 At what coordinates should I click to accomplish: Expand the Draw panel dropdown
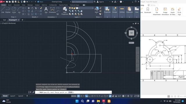click(x=14, y=17)
